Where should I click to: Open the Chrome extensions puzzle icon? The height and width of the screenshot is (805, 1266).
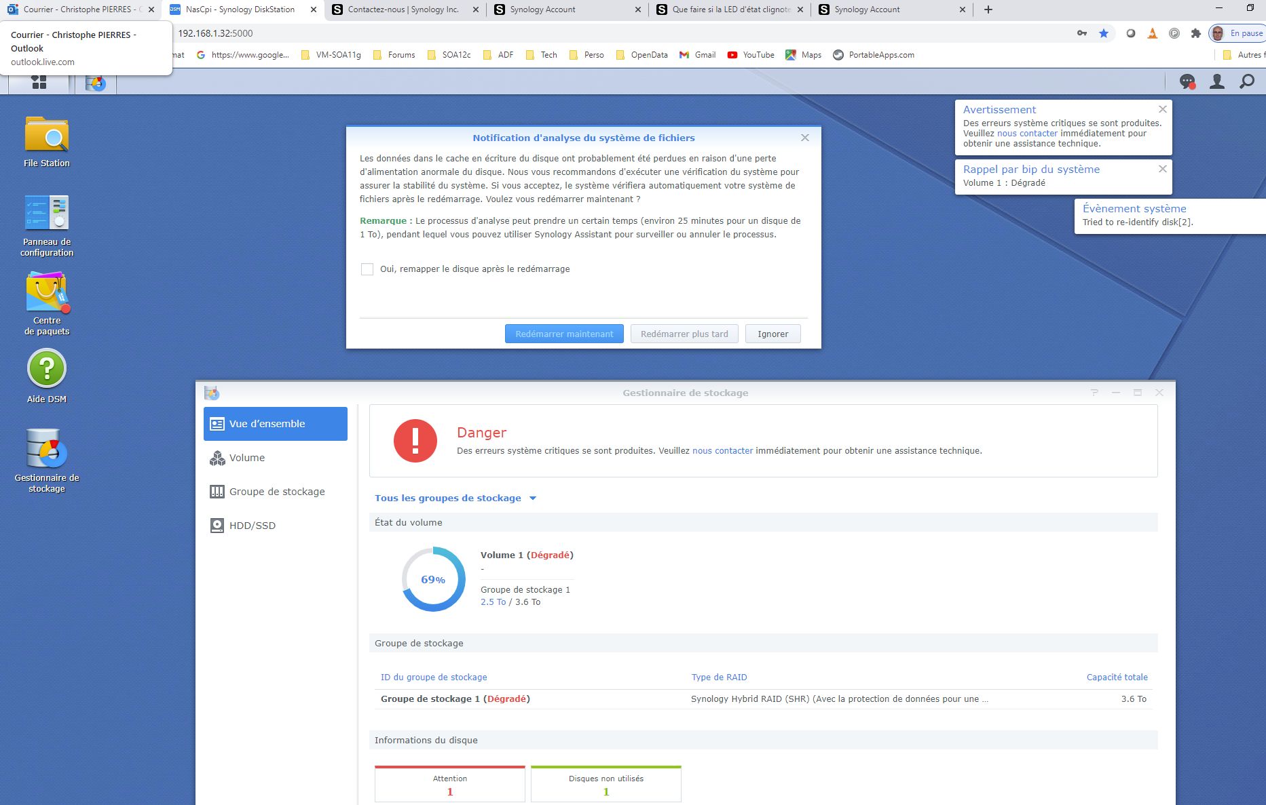pos(1196,33)
